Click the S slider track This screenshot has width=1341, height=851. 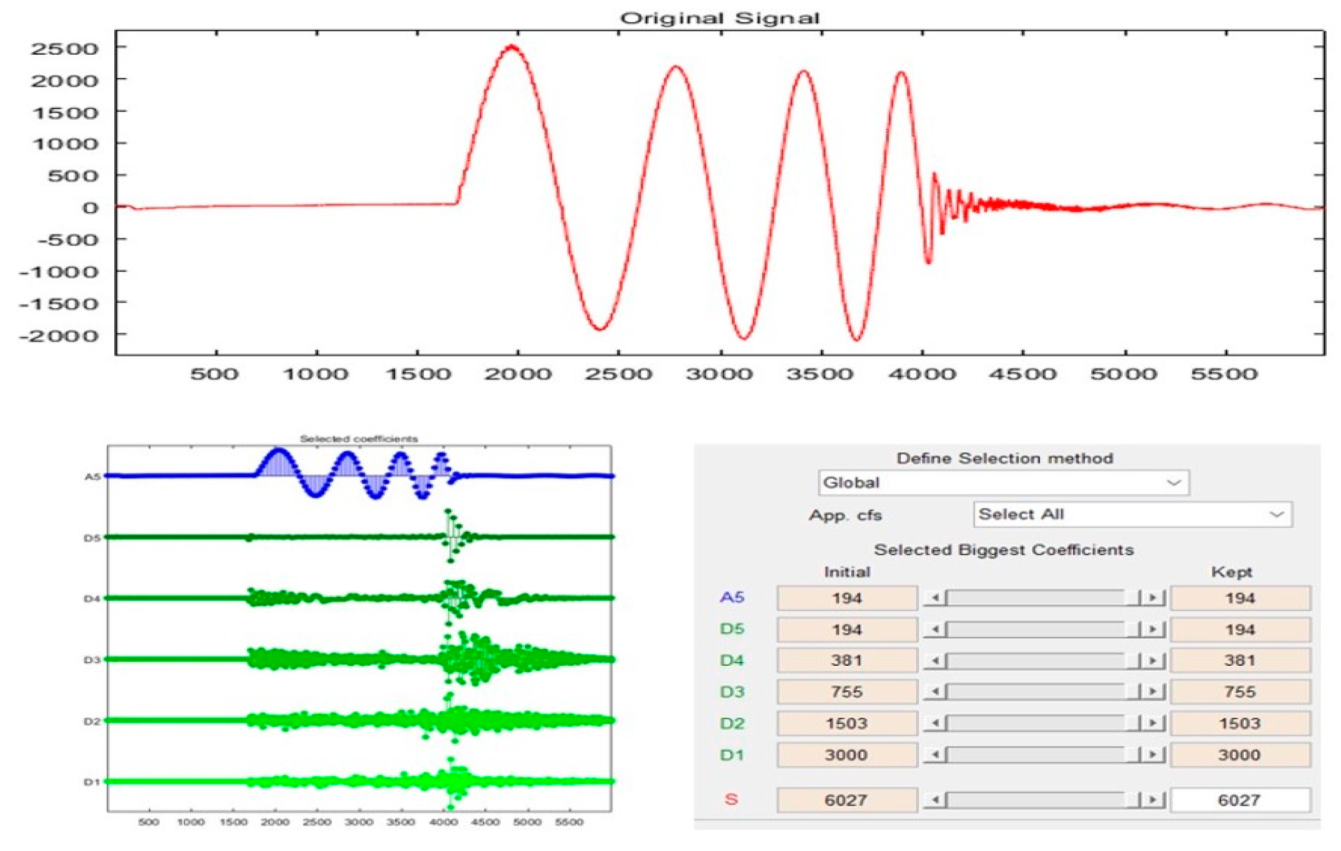tap(1036, 800)
